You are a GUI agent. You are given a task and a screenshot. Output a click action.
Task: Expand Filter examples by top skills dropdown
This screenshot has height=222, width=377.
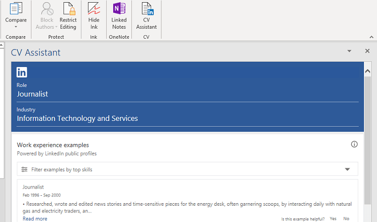347,169
